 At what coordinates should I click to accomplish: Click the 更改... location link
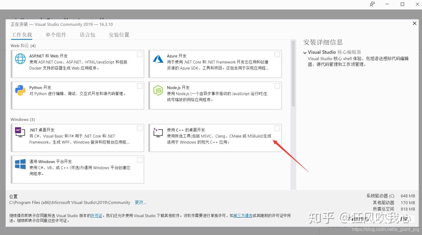140,203
